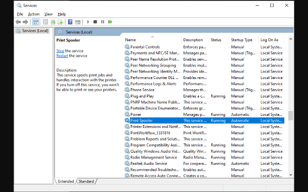This screenshot has height=192, width=308.
Task: Start Service using the play toolbar button
Action: point(88,22)
